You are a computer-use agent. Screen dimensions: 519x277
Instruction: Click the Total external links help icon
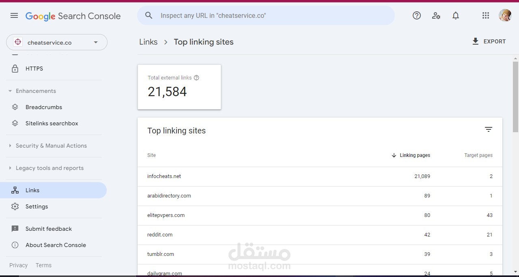click(x=196, y=77)
